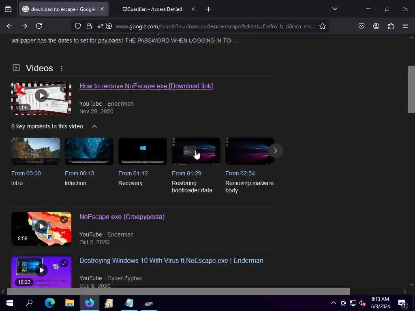Open 'NoEscape.exe (Creepypasta)' video link
The width and height of the screenshot is (415, 311).
pos(122,217)
